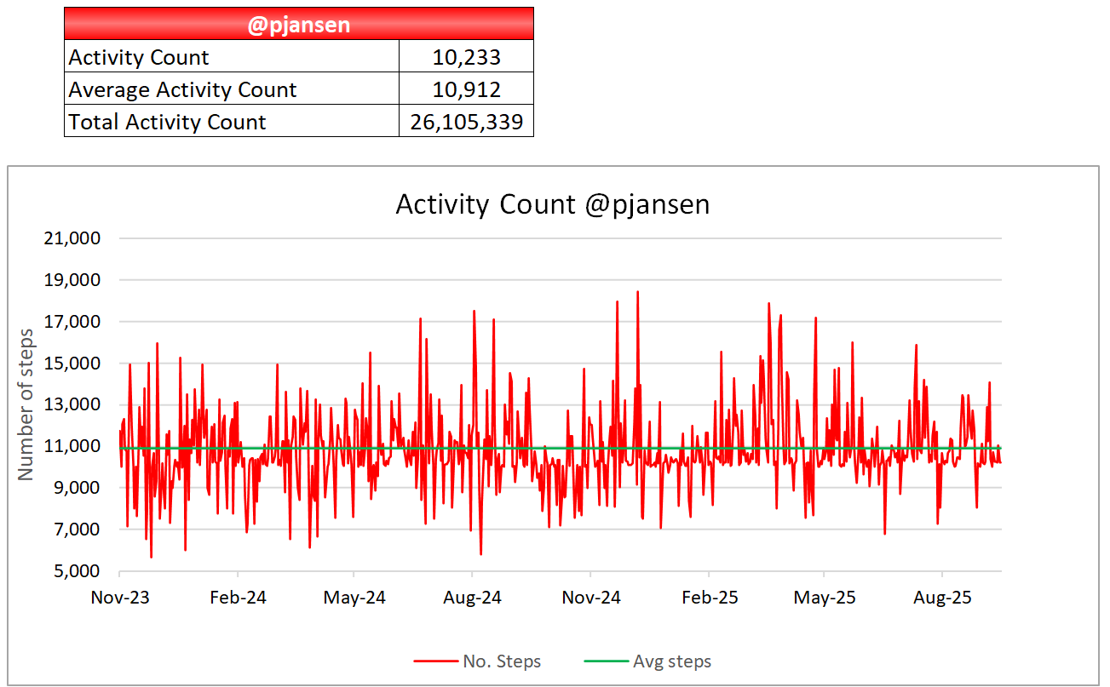Click the chart title Activity Count @pjansen

(552, 205)
